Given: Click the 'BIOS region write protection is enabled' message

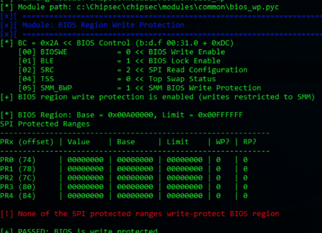Looking at the screenshot, I should (157, 97).
